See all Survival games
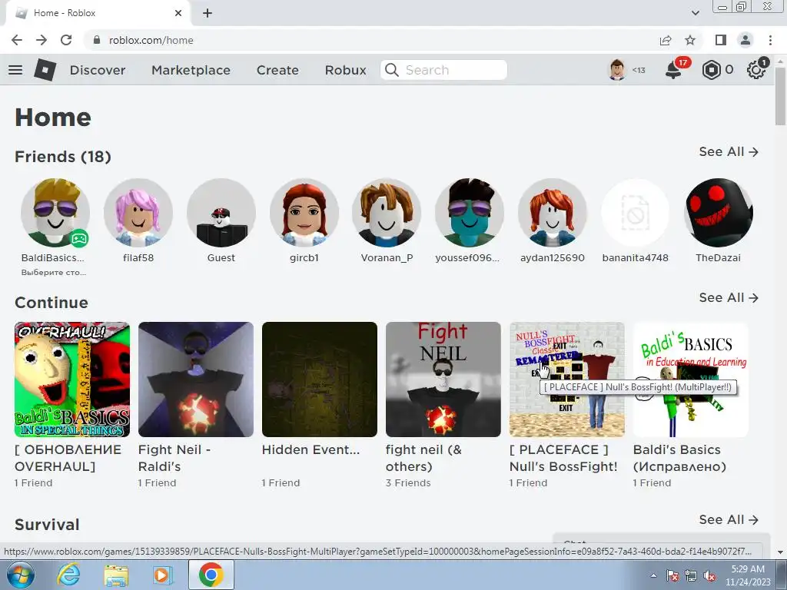The image size is (787, 590). pyautogui.click(x=729, y=519)
